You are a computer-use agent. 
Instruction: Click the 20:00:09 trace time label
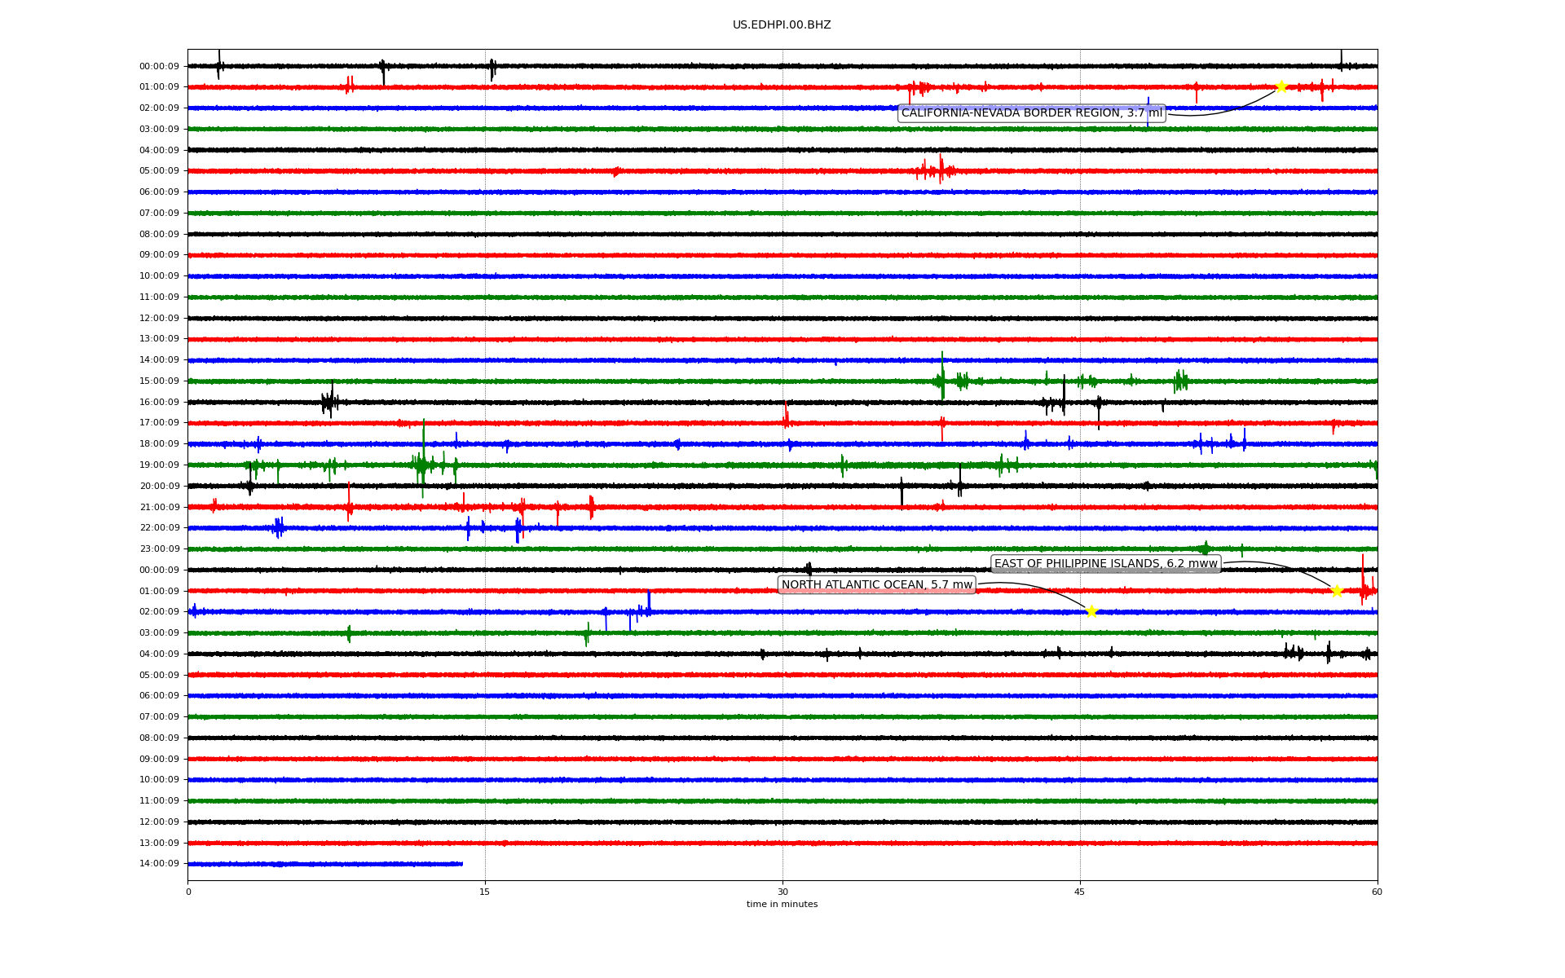pos(160,487)
